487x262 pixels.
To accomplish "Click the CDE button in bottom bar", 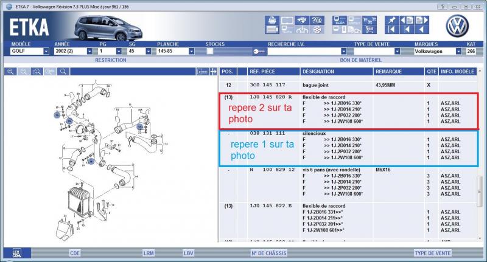I will 75,253.
